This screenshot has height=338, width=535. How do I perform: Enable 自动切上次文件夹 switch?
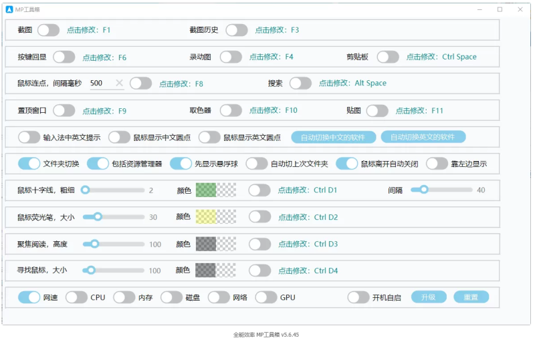[x=257, y=164]
